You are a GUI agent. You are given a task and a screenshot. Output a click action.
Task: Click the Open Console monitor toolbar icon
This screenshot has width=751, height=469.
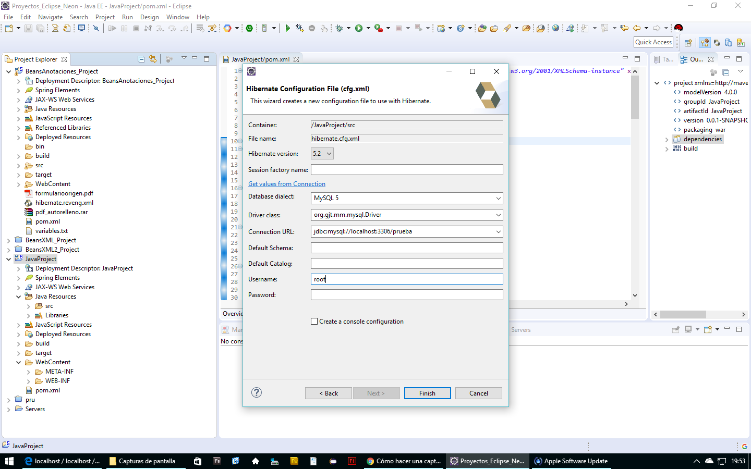[x=81, y=28]
